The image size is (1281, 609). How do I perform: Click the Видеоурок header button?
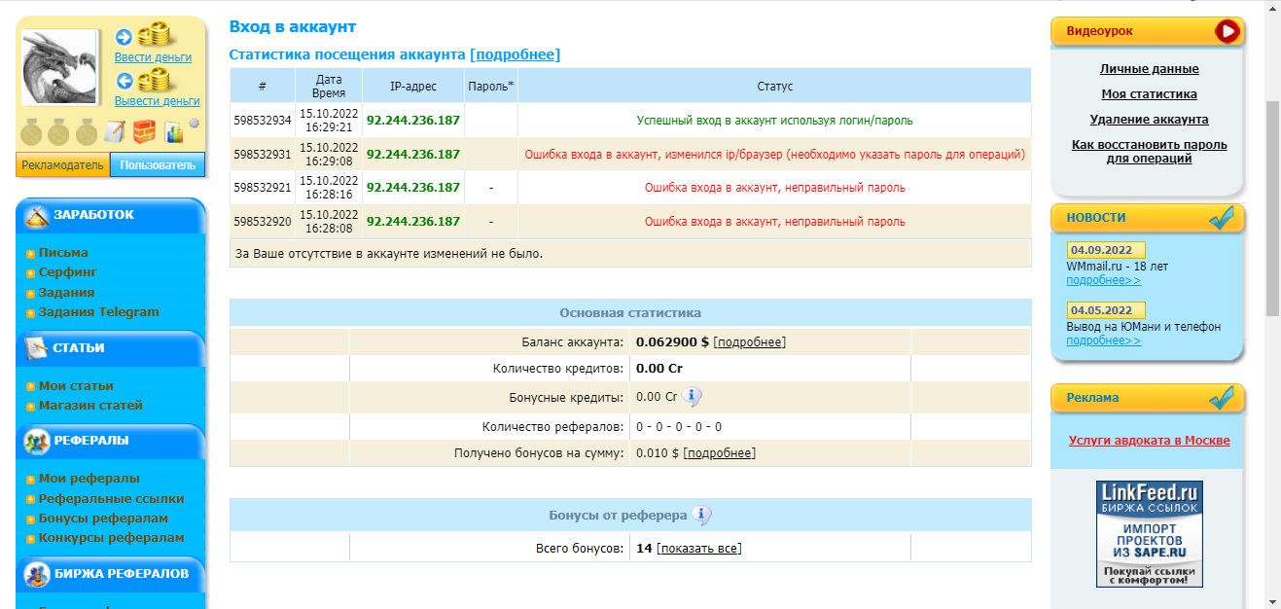1148,31
